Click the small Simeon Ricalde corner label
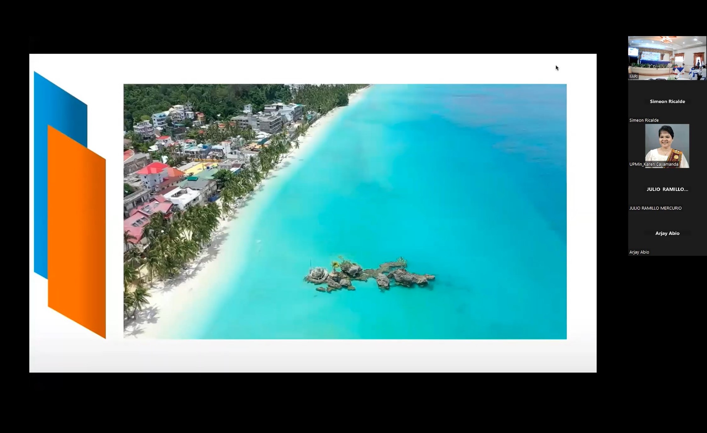This screenshot has width=707, height=433. [x=644, y=120]
